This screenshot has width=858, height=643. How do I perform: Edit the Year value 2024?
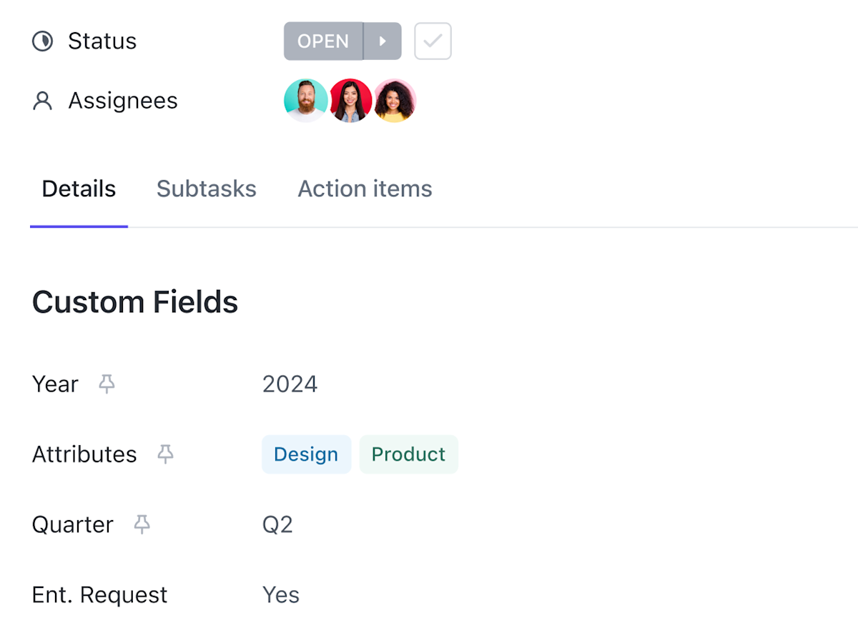pos(290,384)
